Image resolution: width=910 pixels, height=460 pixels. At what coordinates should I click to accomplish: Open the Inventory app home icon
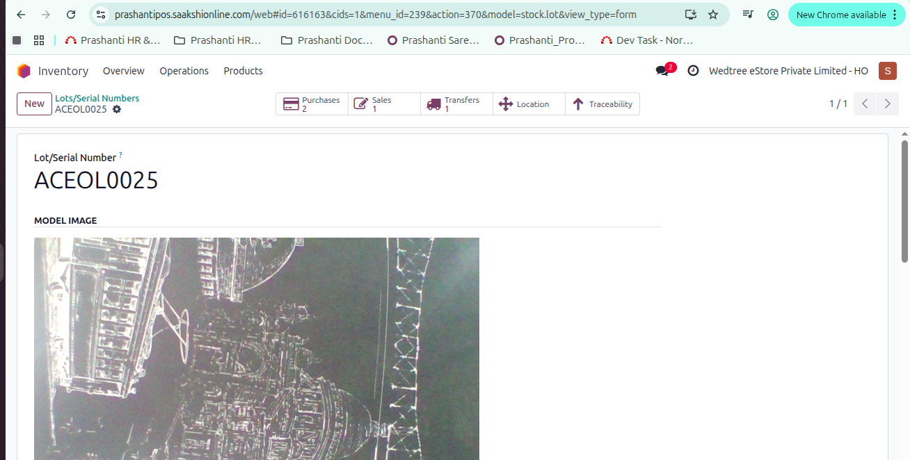[x=24, y=71]
